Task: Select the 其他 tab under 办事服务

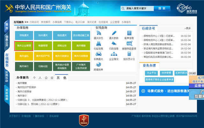Action: pyautogui.click(x=62, y=78)
